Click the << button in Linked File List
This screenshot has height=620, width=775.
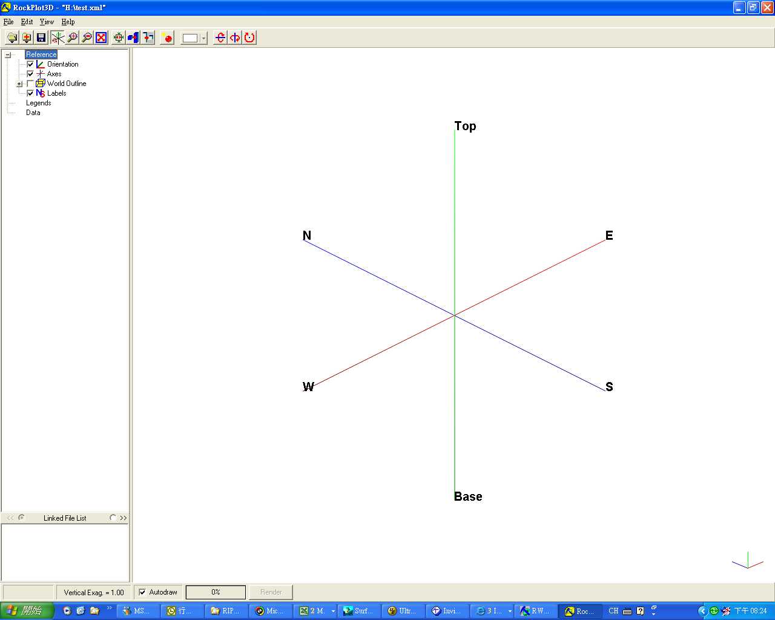(x=10, y=518)
